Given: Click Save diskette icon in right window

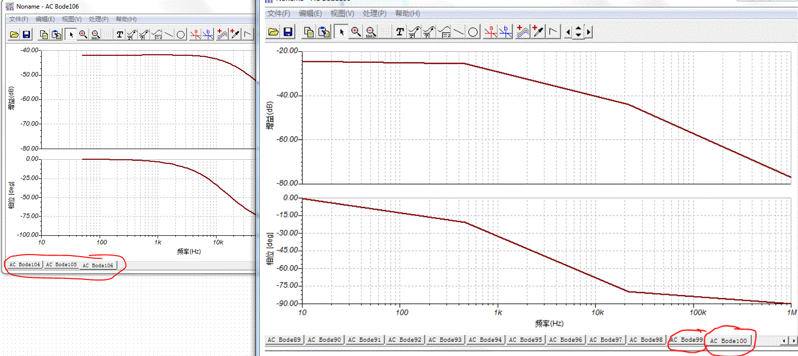Looking at the screenshot, I should pyautogui.click(x=288, y=32).
